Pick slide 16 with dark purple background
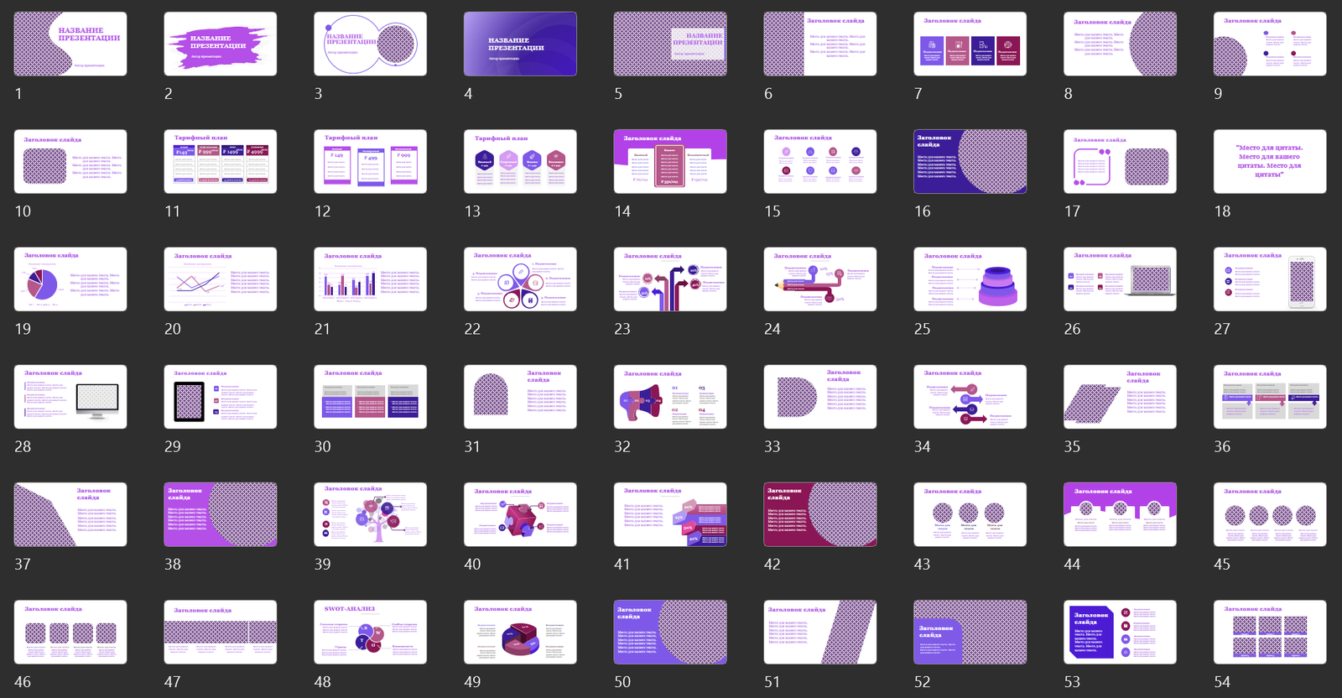 point(970,161)
